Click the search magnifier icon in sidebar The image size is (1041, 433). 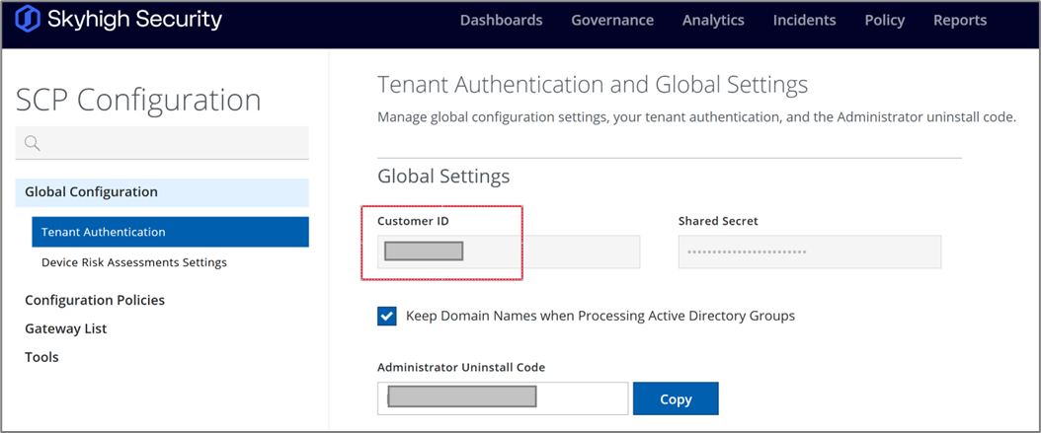pyautogui.click(x=32, y=144)
